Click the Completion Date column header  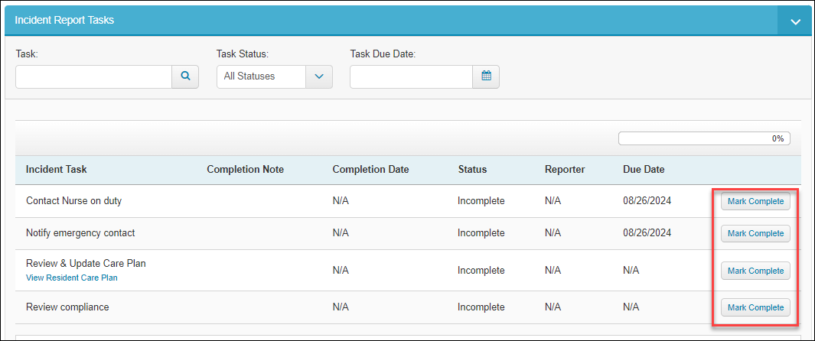point(370,169)
